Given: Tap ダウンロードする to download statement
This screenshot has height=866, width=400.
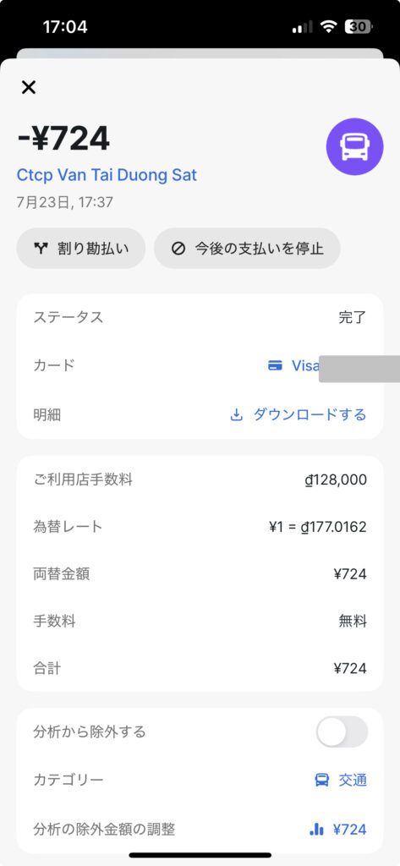Looking at the screenshot, I should coord(310,414).
